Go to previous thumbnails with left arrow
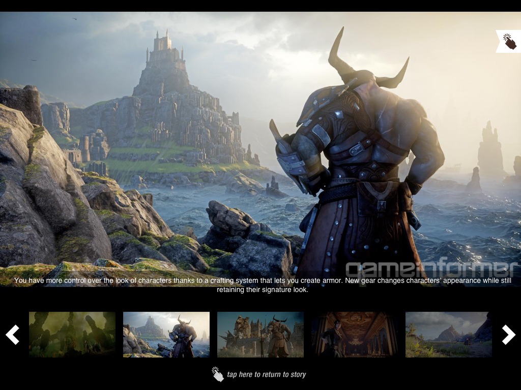This screenshot has height=390, width=521. 12,335
